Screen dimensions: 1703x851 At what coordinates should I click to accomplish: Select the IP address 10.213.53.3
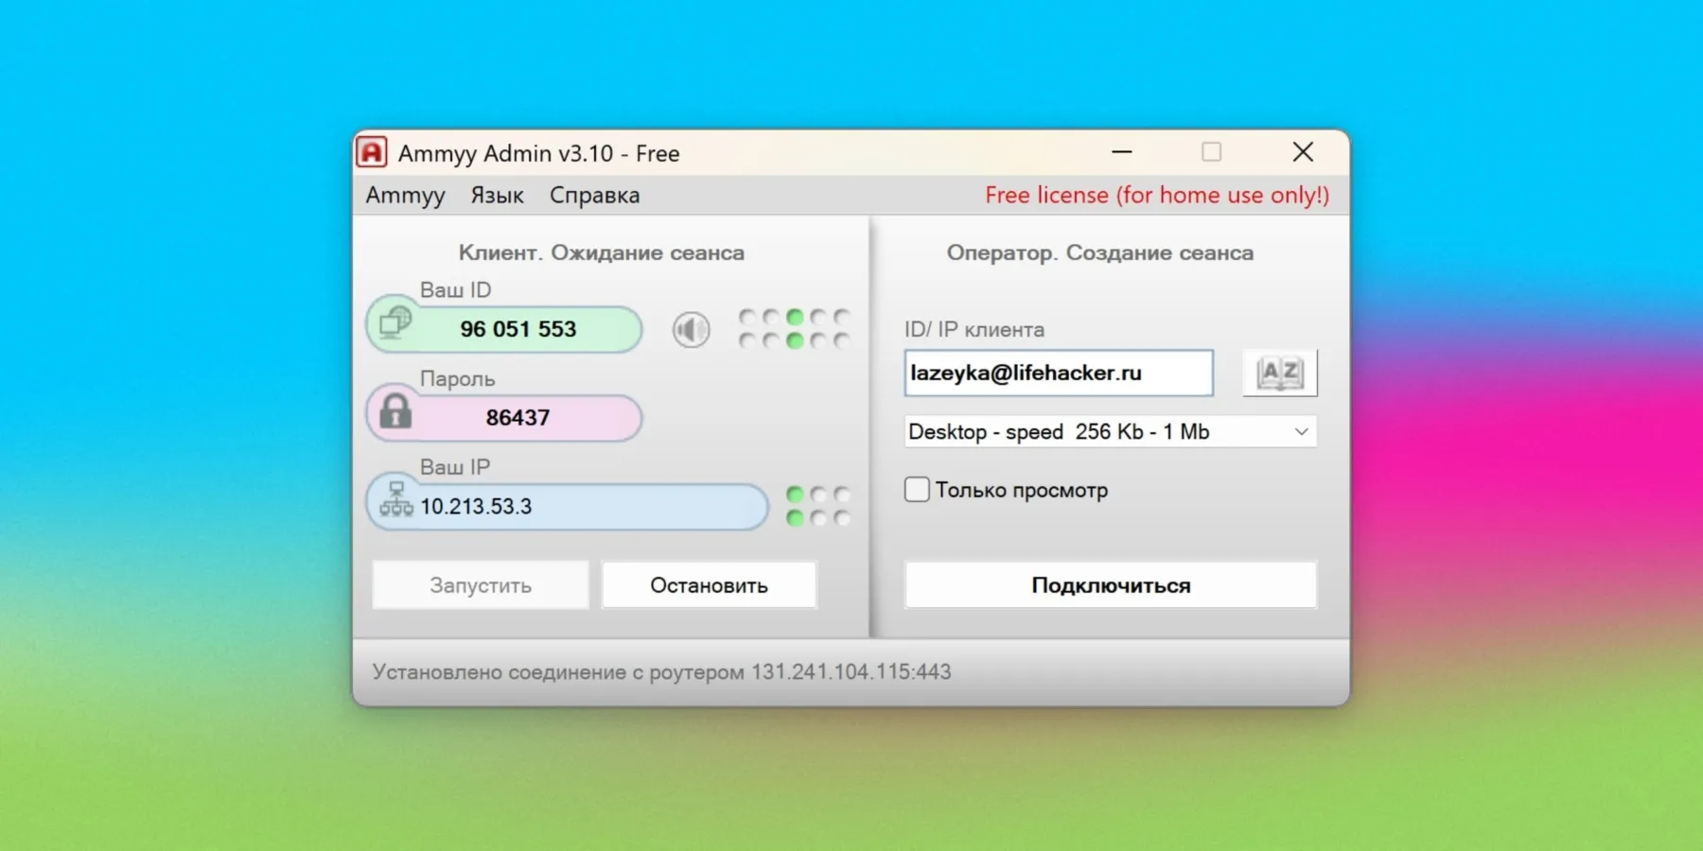click(476, 507)
